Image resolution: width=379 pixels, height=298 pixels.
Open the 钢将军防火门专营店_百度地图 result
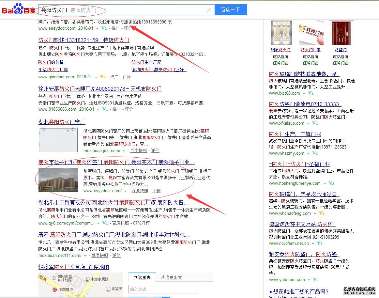74,267
